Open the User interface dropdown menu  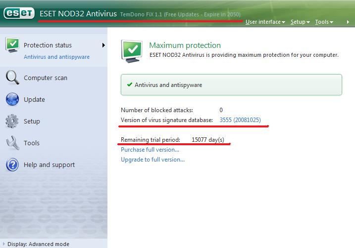click(265, 22)
